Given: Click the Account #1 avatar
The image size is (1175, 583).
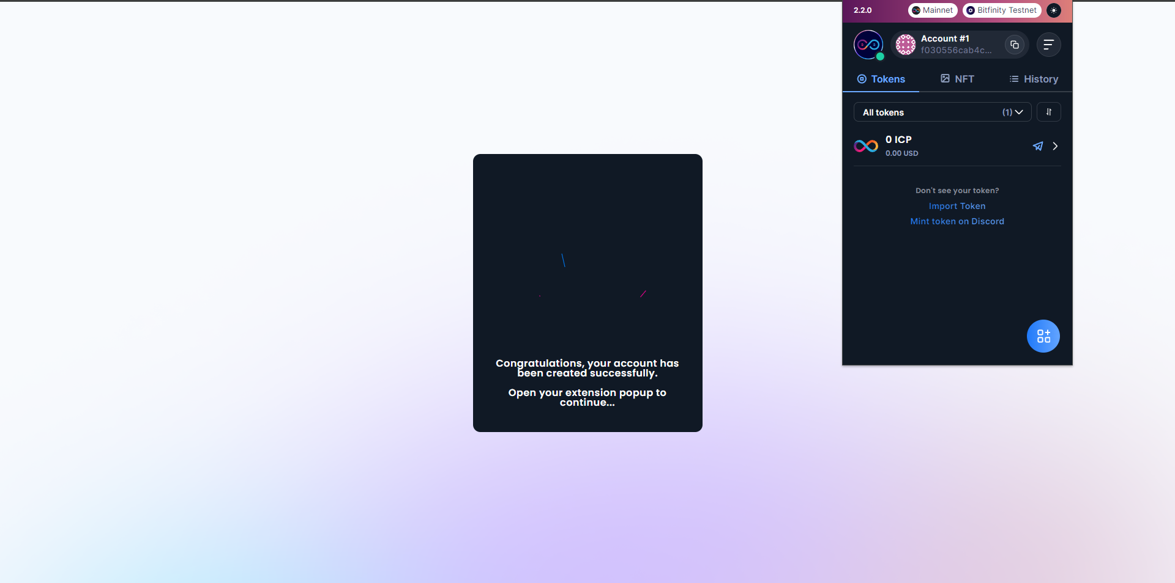Looking at the screenshot, I should (905, 45).
